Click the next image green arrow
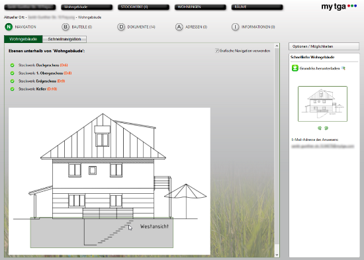The image size is (364, 260). (x=326, y=128)
